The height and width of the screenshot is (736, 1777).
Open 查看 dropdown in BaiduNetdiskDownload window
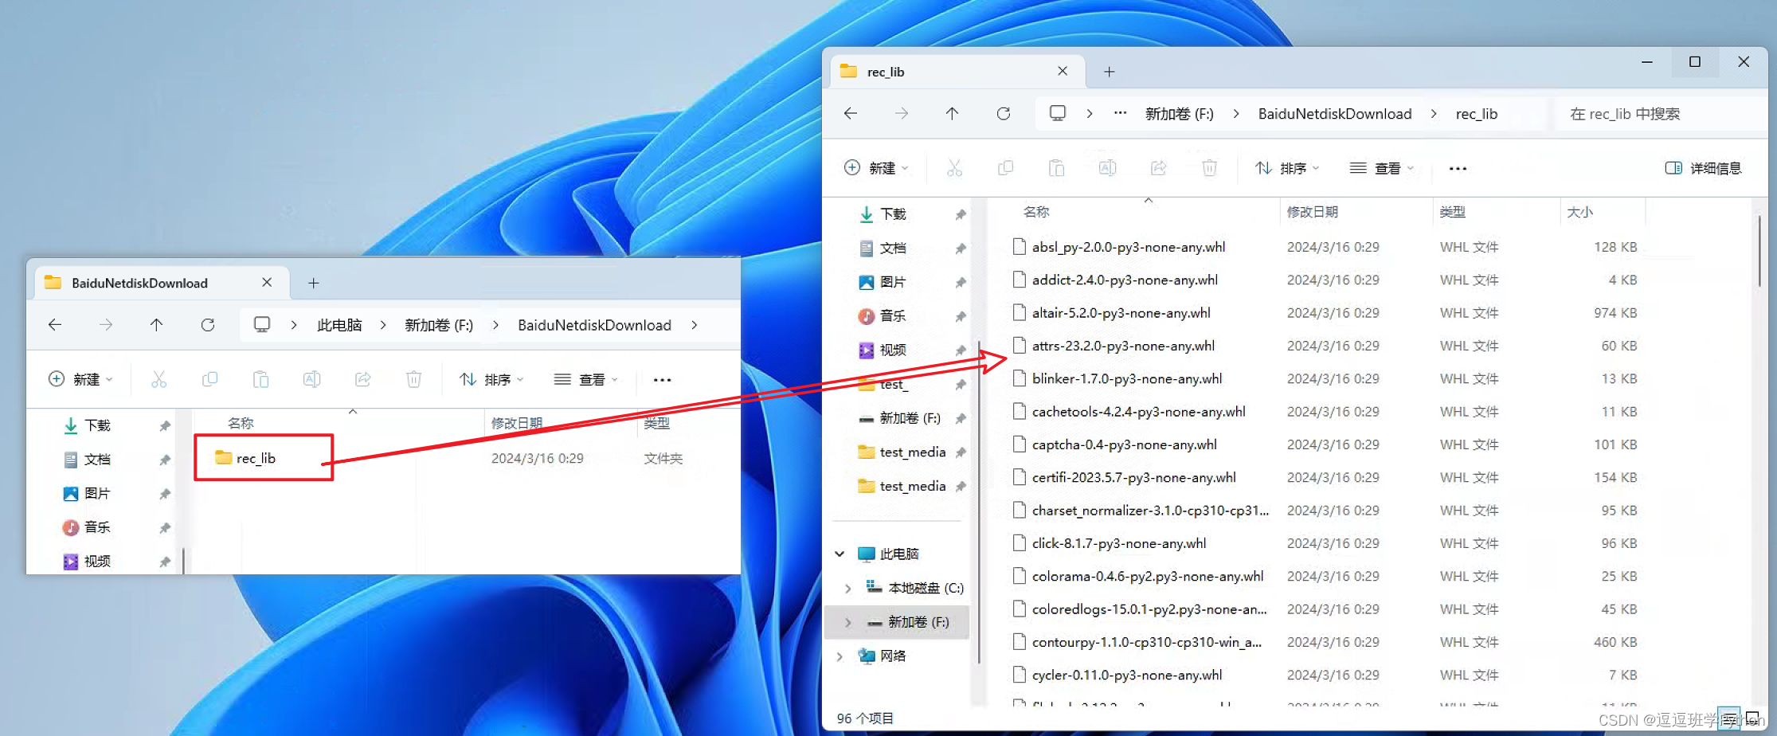586,379
